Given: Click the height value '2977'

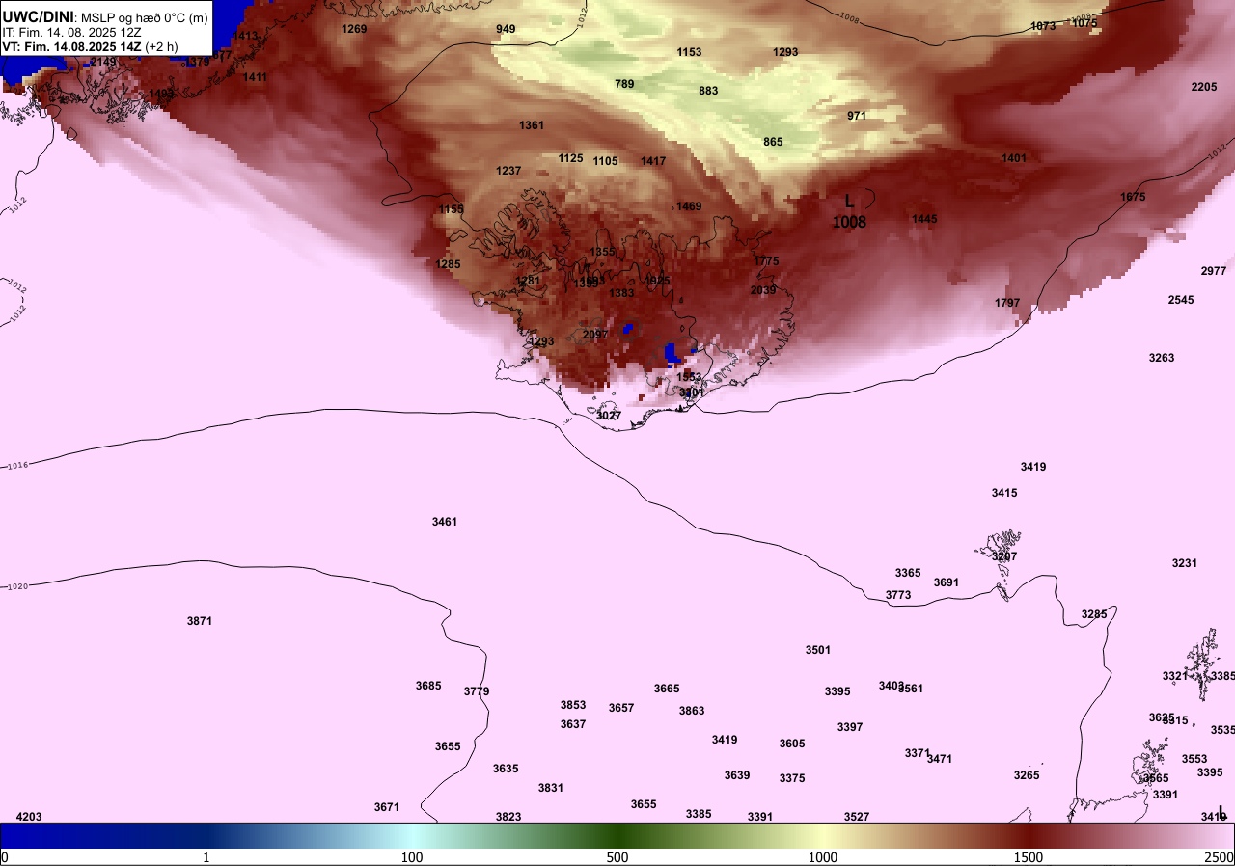Looking at the screenshot, I should (x=1214, y=271).
